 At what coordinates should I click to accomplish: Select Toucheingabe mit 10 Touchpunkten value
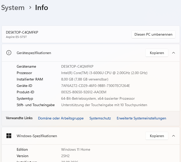coord(104,105)
